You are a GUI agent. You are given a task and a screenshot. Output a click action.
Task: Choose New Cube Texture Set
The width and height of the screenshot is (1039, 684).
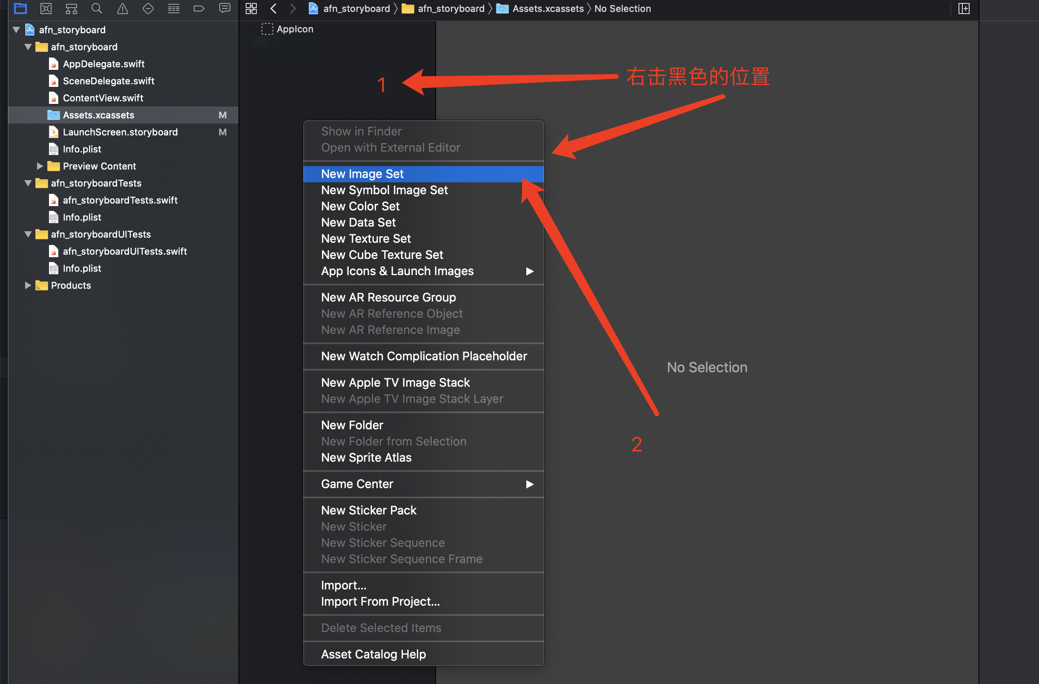pos(423,255)
